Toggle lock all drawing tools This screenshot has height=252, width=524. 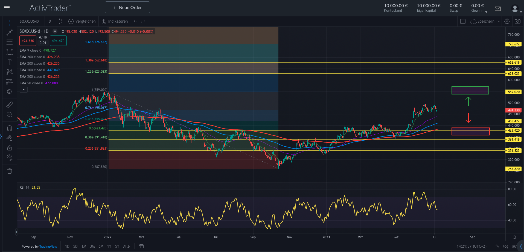pyautogui.click(x=10, y=148)
